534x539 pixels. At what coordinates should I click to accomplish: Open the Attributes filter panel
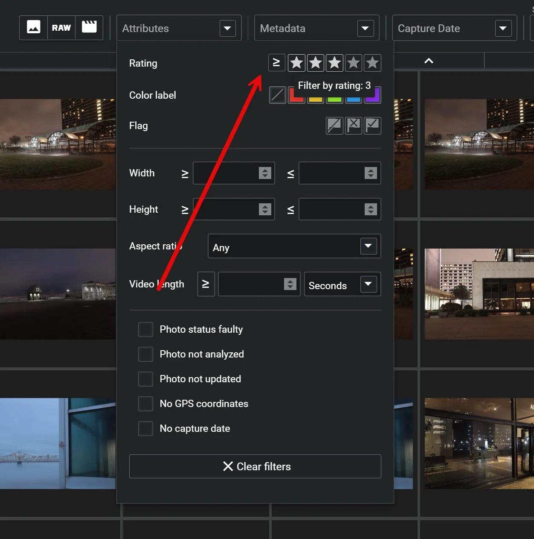click(x=179, y=28)
